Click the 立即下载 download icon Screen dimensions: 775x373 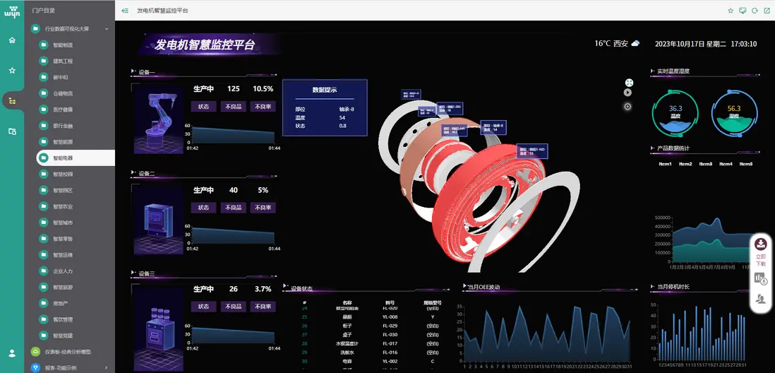(x=761, y=244)
